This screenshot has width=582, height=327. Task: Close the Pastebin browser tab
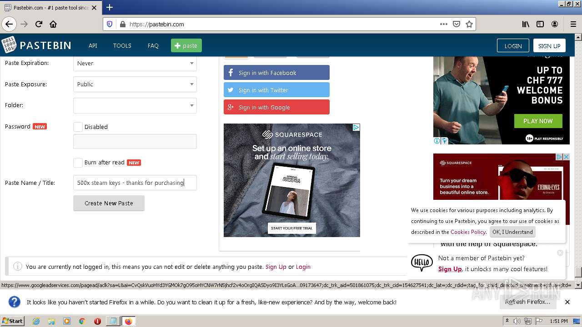[94, 8]
